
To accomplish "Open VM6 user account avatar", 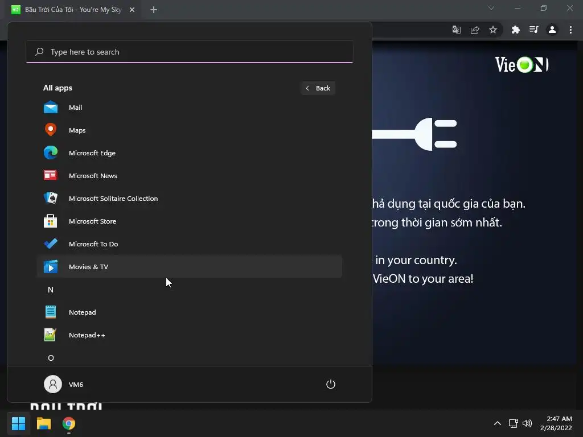I will 53,384.
